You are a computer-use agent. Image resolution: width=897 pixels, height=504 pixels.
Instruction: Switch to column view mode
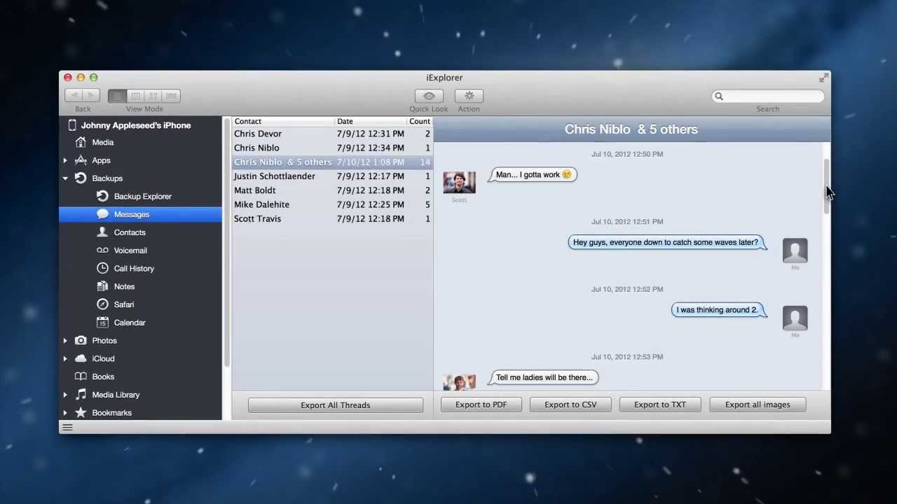[x=136, y=96]
